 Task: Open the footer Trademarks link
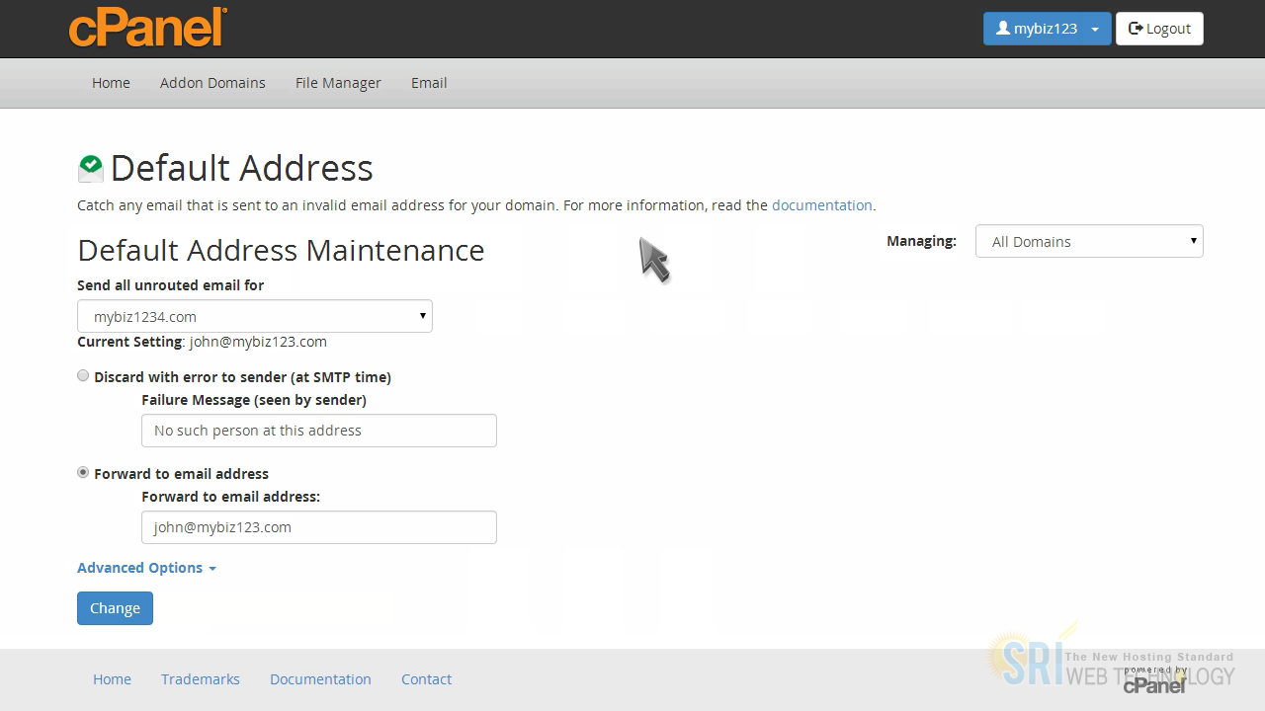tap(201, 679)
